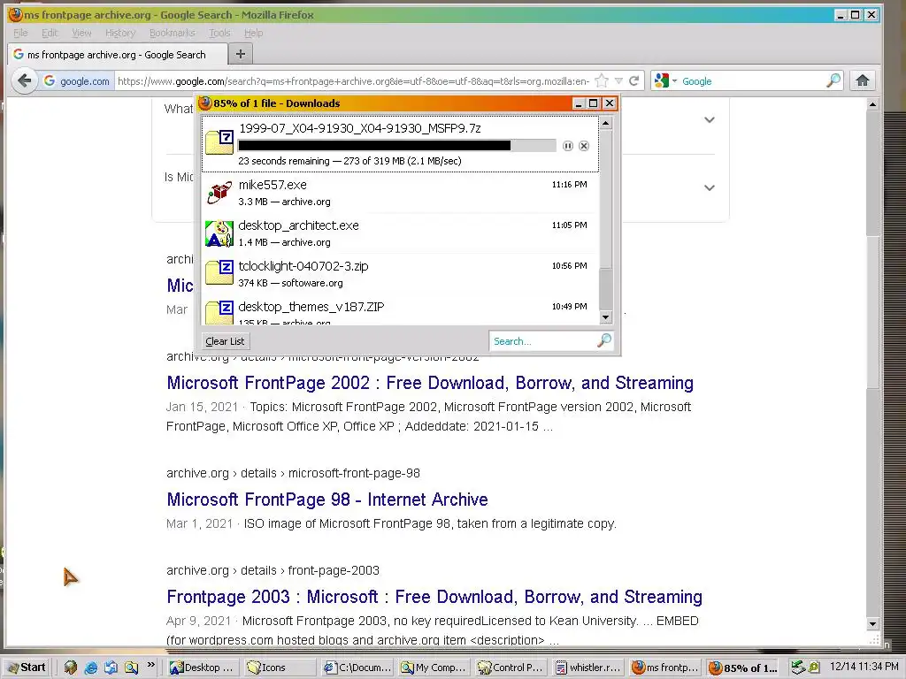Expand the first related question chevron
This screenshot has width=906, height=679.
[710, 119]
